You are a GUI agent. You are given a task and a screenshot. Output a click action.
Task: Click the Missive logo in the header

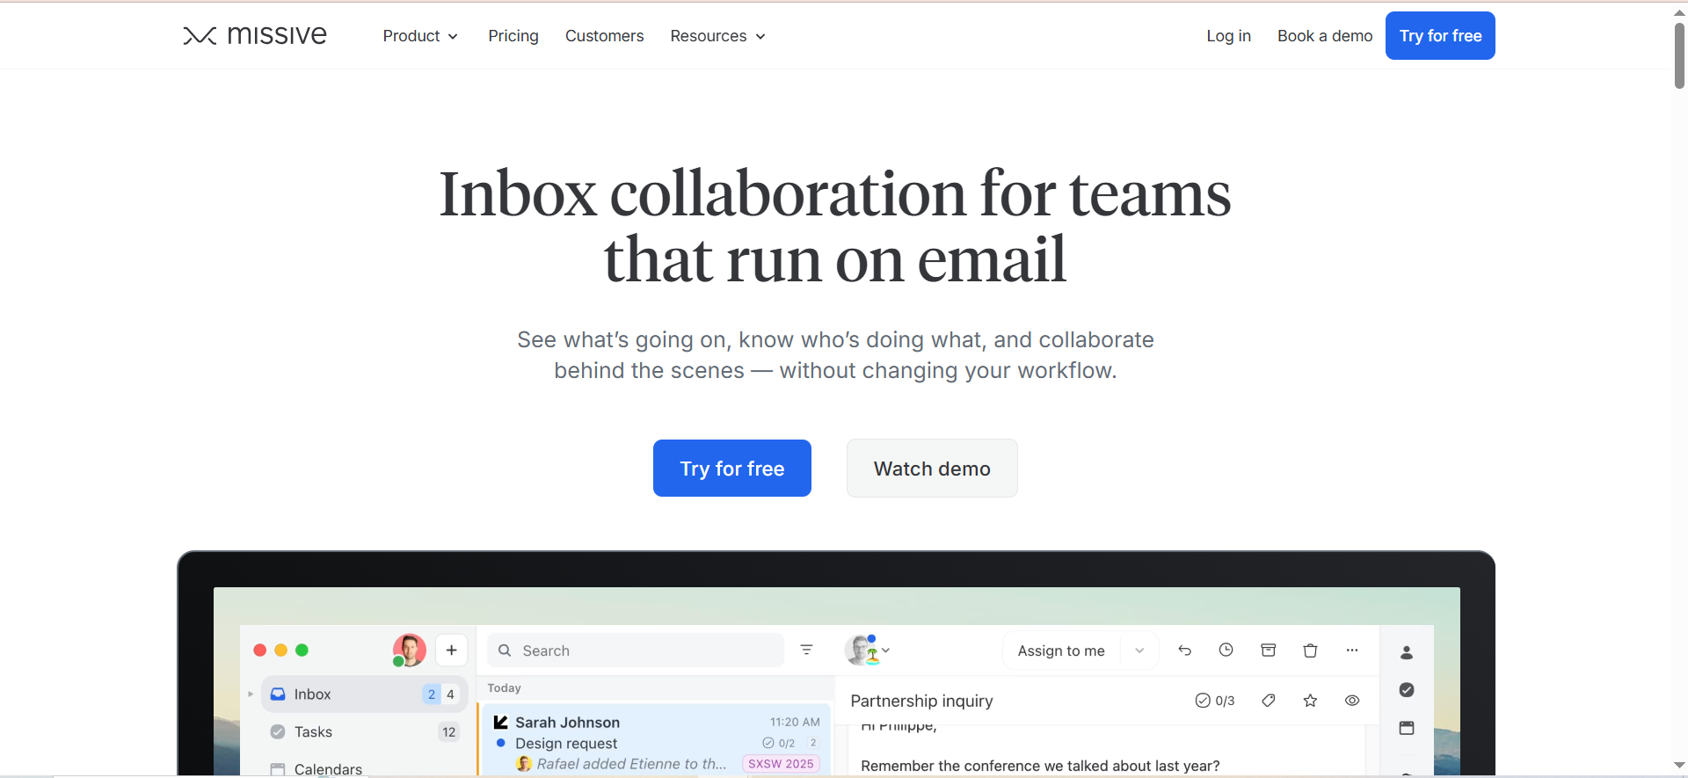click(255, 35)
